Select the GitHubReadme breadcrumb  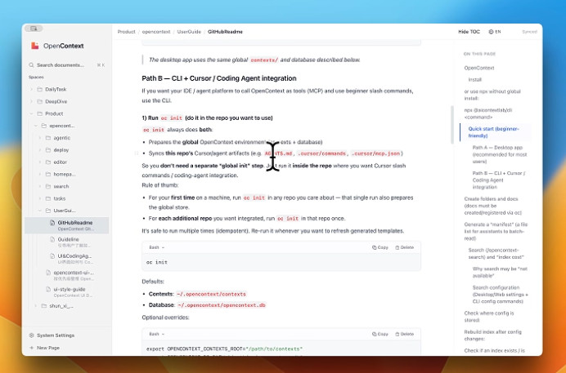(225, 32)
